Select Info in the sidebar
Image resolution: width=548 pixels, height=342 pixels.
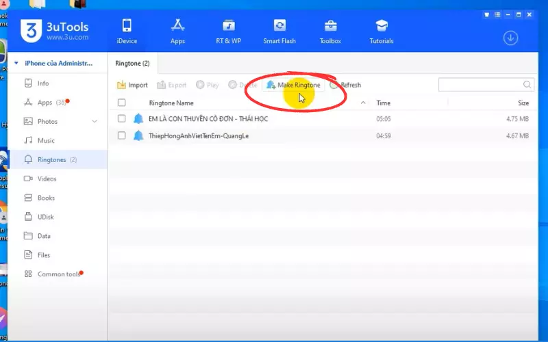tap(58, 83)
